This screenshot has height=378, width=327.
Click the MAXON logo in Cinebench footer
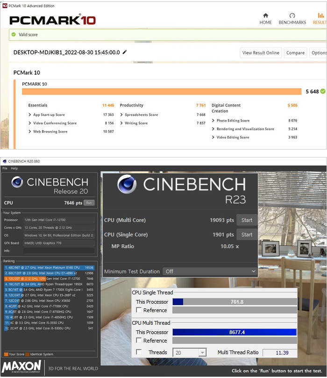21,366
